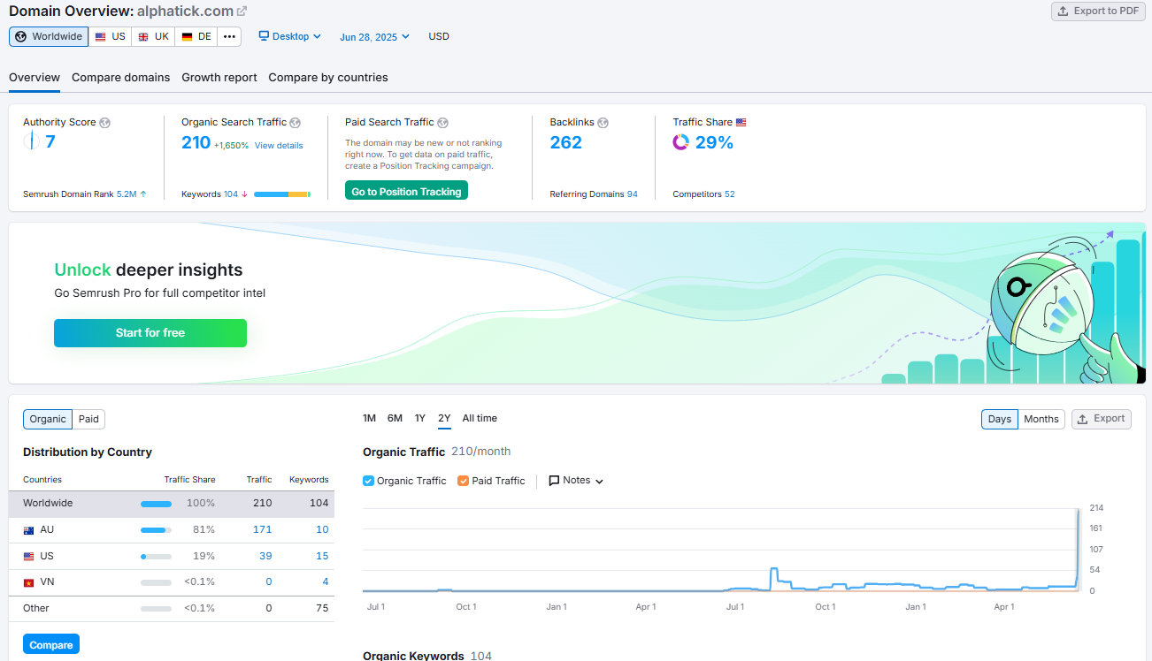The width and height of the screenshot is (1152, 661).
Task: Open the Growth report tab
Action: coord(219,78)
